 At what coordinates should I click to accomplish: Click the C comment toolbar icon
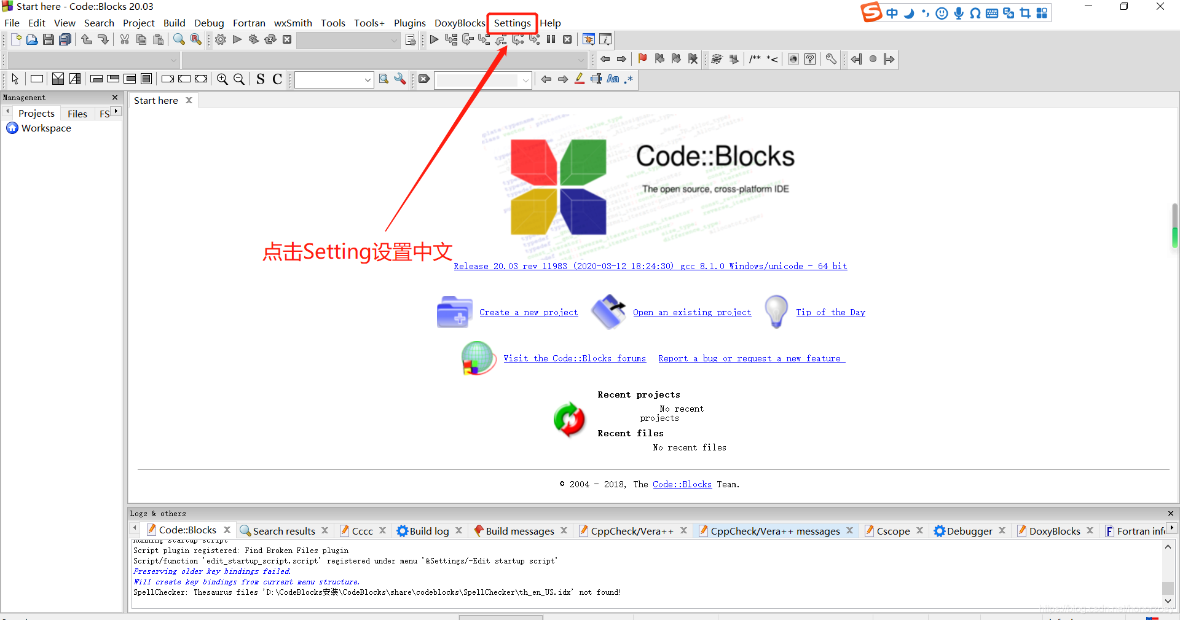(277, 79)
